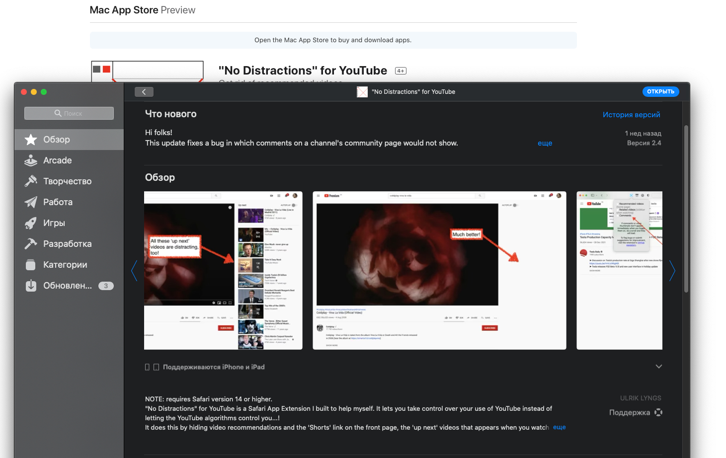Click '1 нед назад' text
This screenshot has width=726, height=458.
(x=643, y=134)
